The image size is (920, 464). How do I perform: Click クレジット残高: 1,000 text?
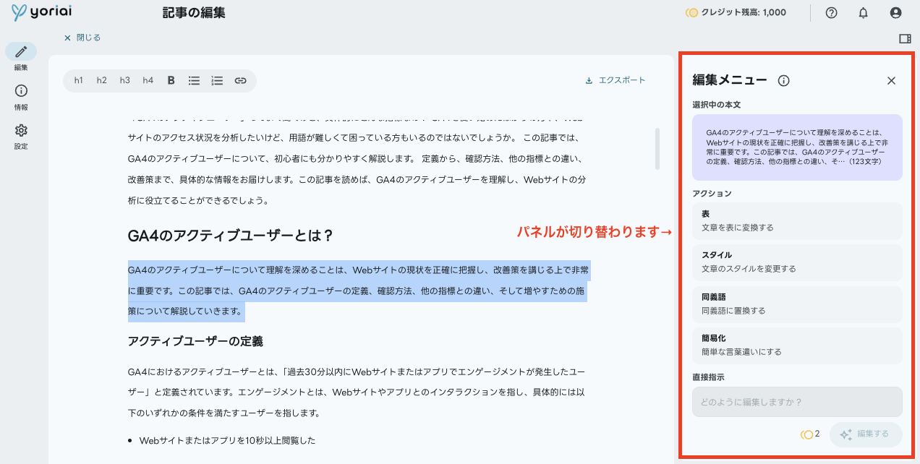[744, 12]
